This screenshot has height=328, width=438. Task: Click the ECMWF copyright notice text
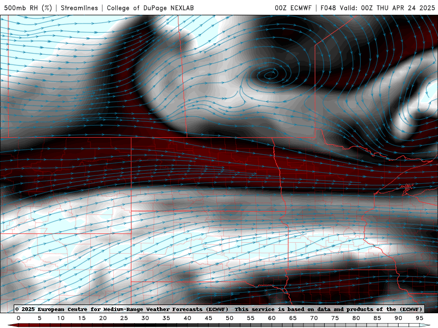pos(218,309)
